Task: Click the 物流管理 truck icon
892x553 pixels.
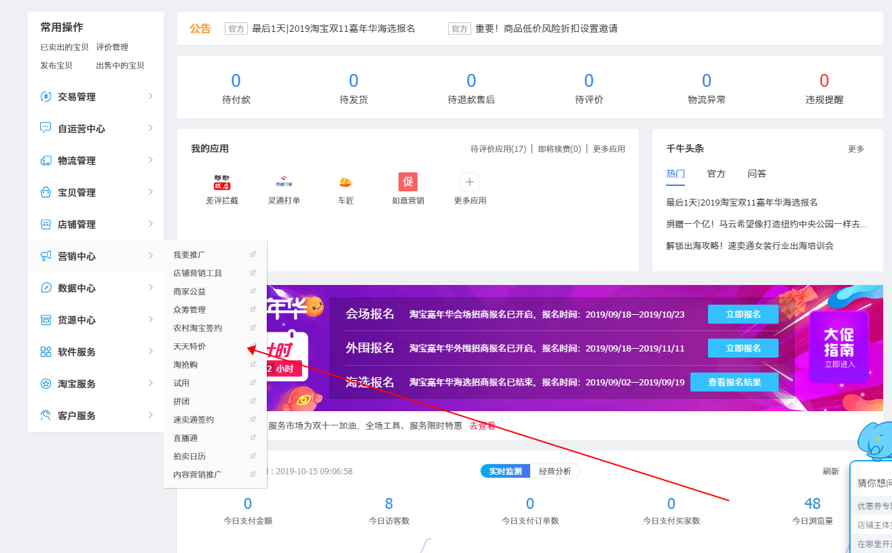Action: [x=46, y=161]
